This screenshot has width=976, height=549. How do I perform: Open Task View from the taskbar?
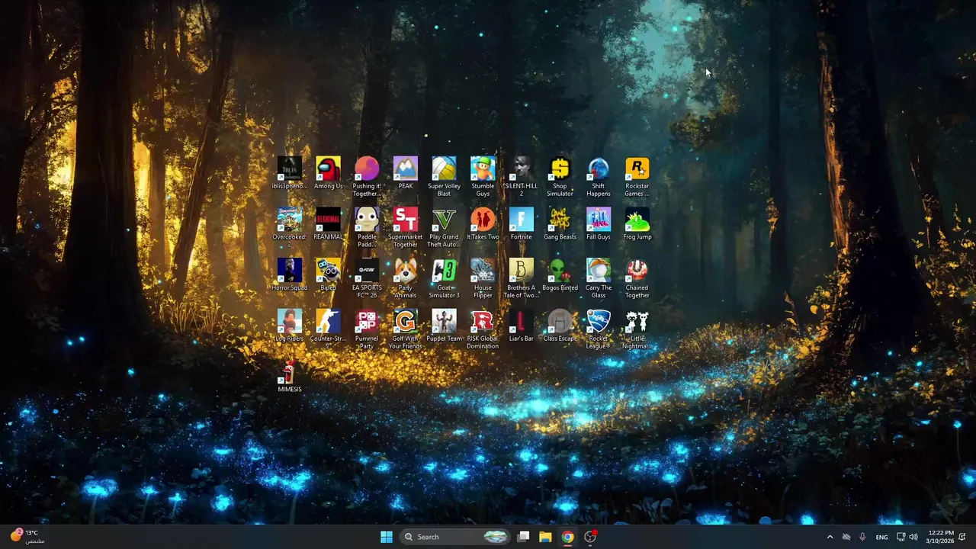tap(524, 537)
